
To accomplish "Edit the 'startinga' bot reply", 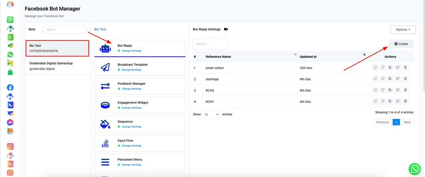I will pyautogui.click(x=398, y=79).
